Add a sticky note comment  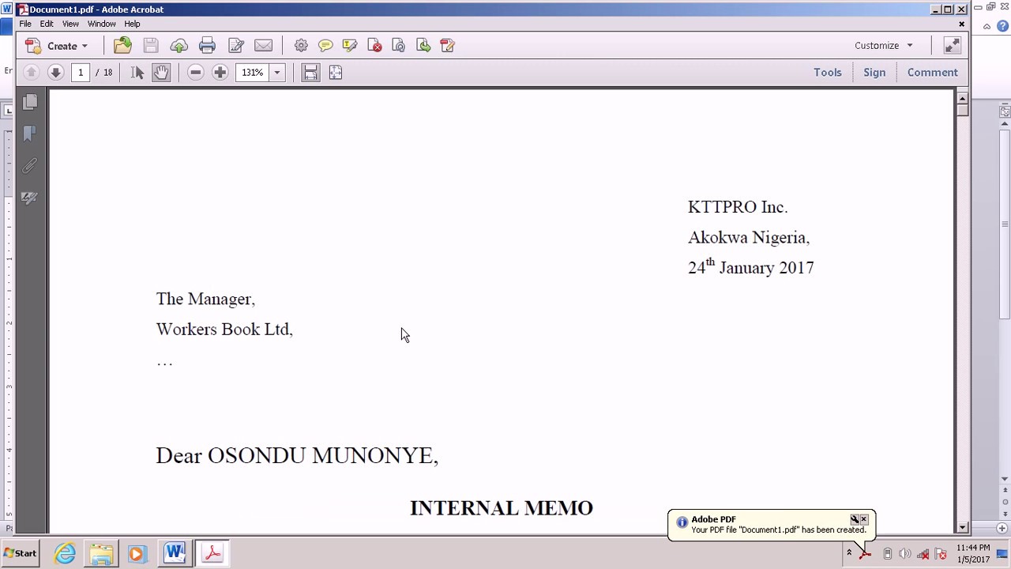(325, 46)
